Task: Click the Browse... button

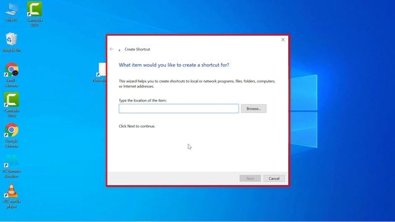Action: [254, 109]
